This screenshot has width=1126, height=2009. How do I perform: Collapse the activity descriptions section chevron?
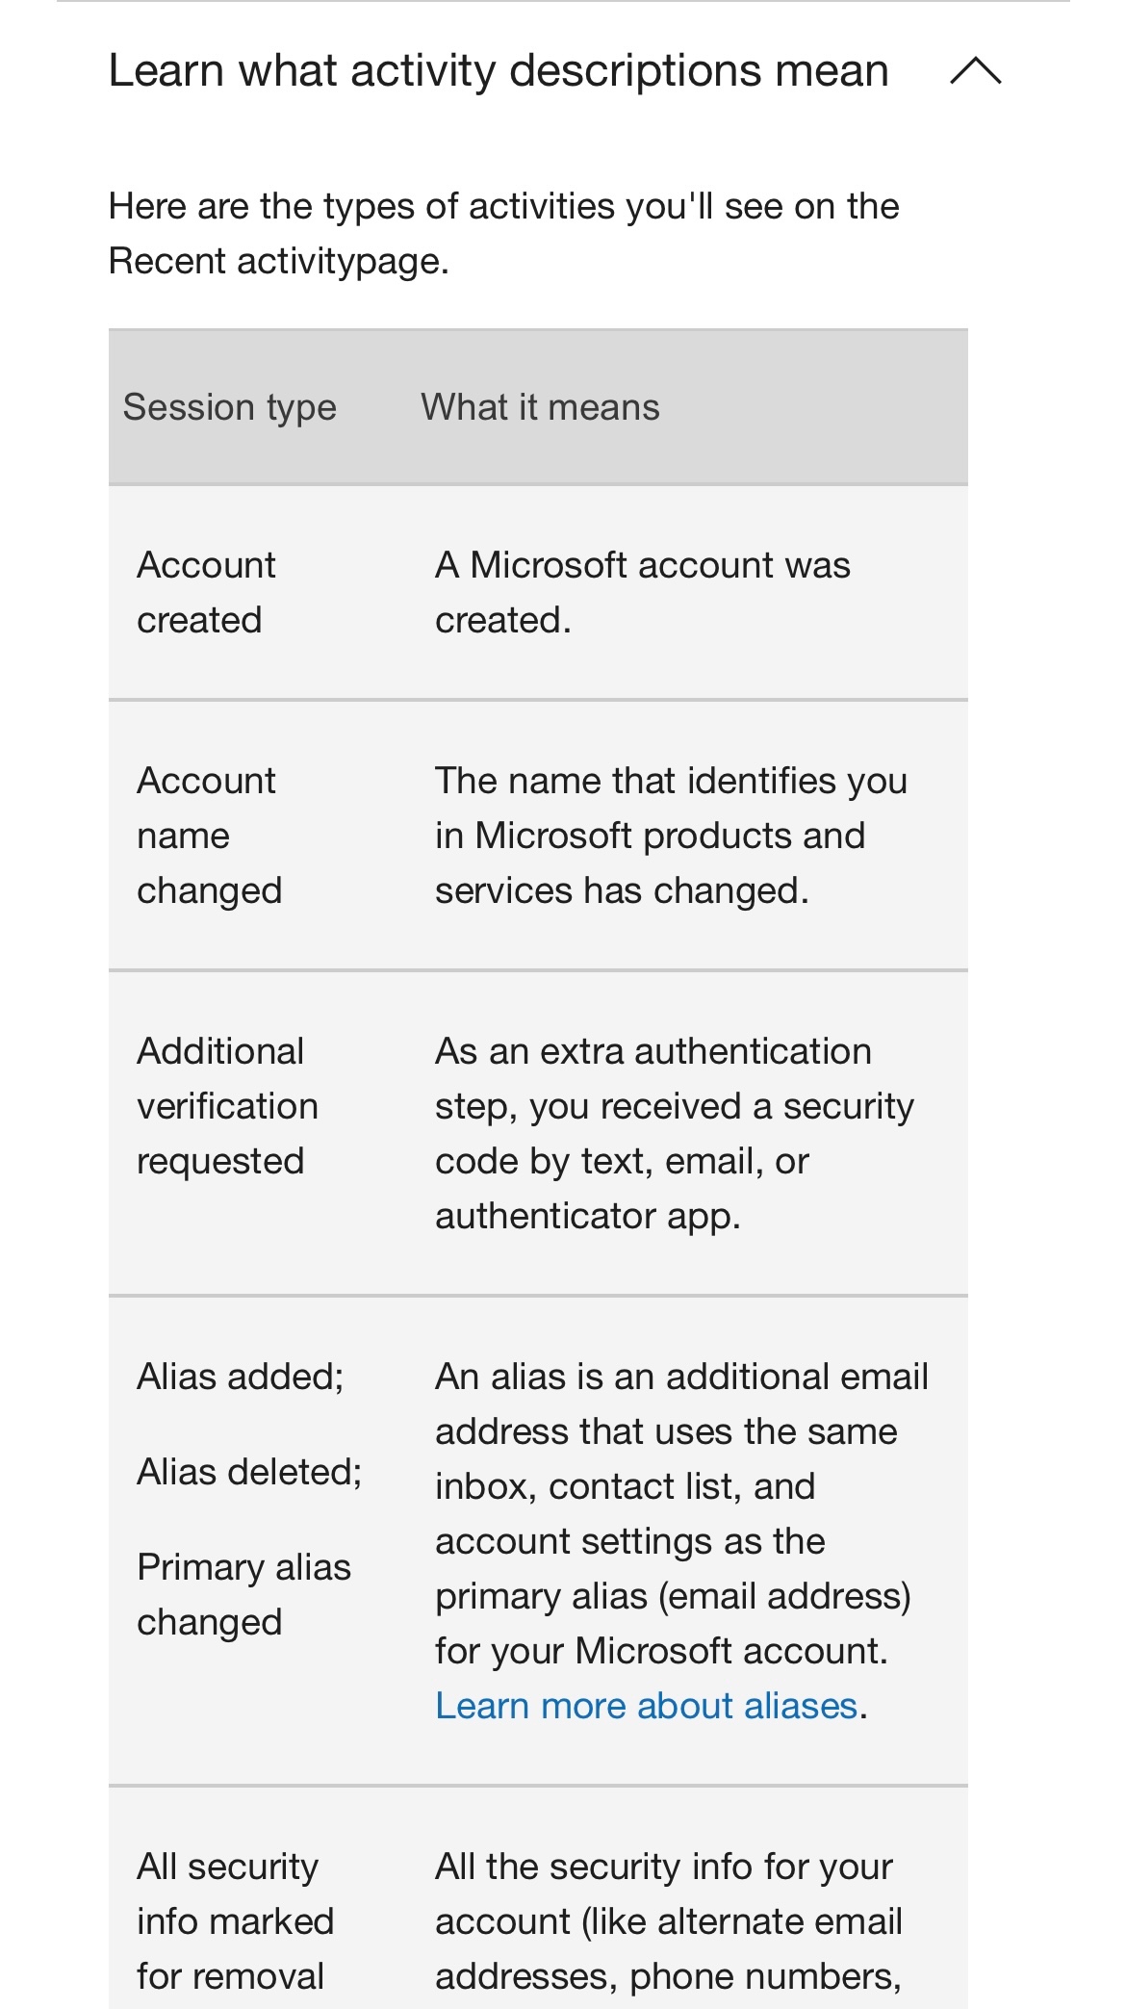click(975, 71)
